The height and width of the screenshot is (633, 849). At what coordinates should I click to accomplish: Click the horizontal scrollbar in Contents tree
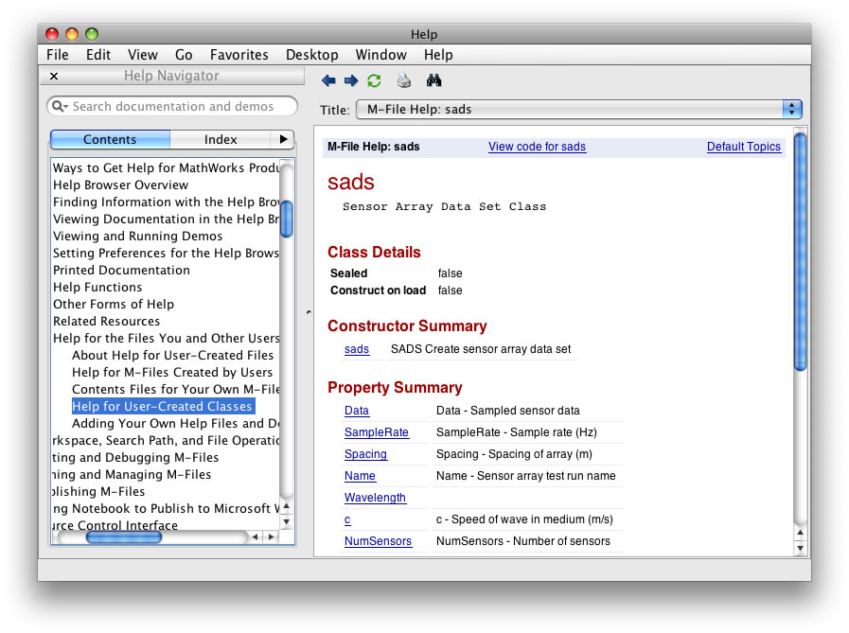123,536
